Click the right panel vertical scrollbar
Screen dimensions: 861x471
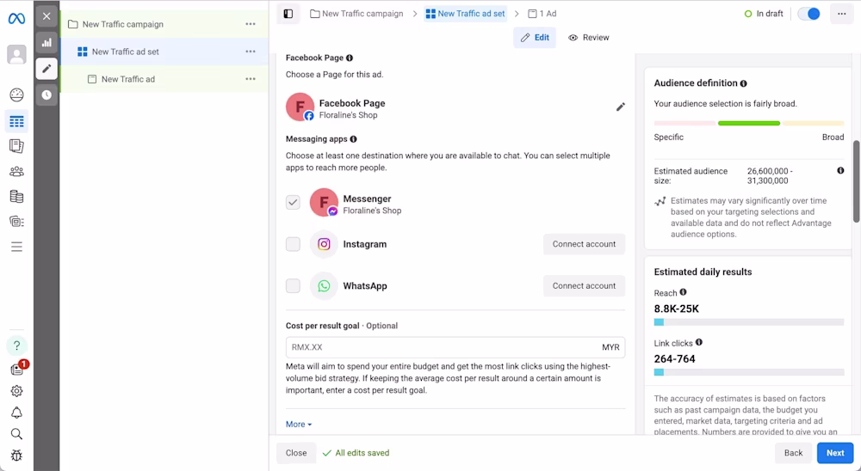point(856,181)
